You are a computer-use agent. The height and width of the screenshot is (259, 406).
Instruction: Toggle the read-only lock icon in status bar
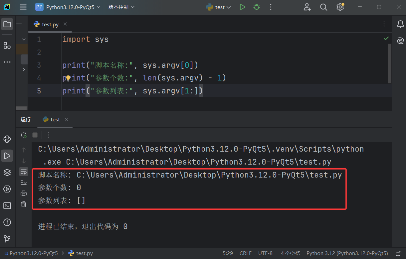tap(398, 253)
